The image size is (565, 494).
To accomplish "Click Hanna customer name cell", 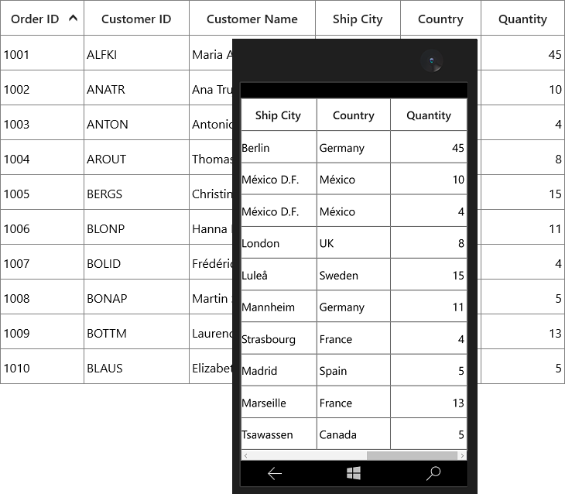I will coord(211,227).
